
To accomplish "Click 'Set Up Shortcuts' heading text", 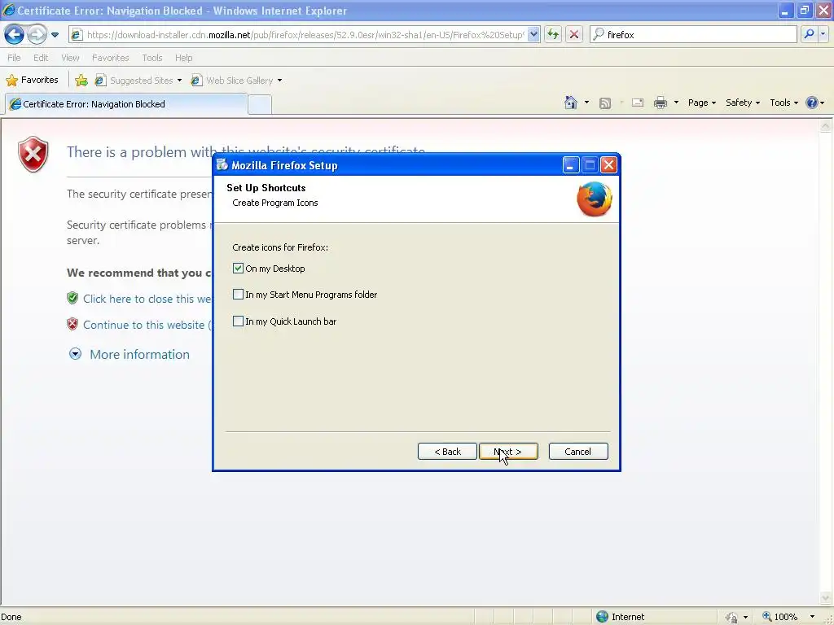I will click(266, 188).
